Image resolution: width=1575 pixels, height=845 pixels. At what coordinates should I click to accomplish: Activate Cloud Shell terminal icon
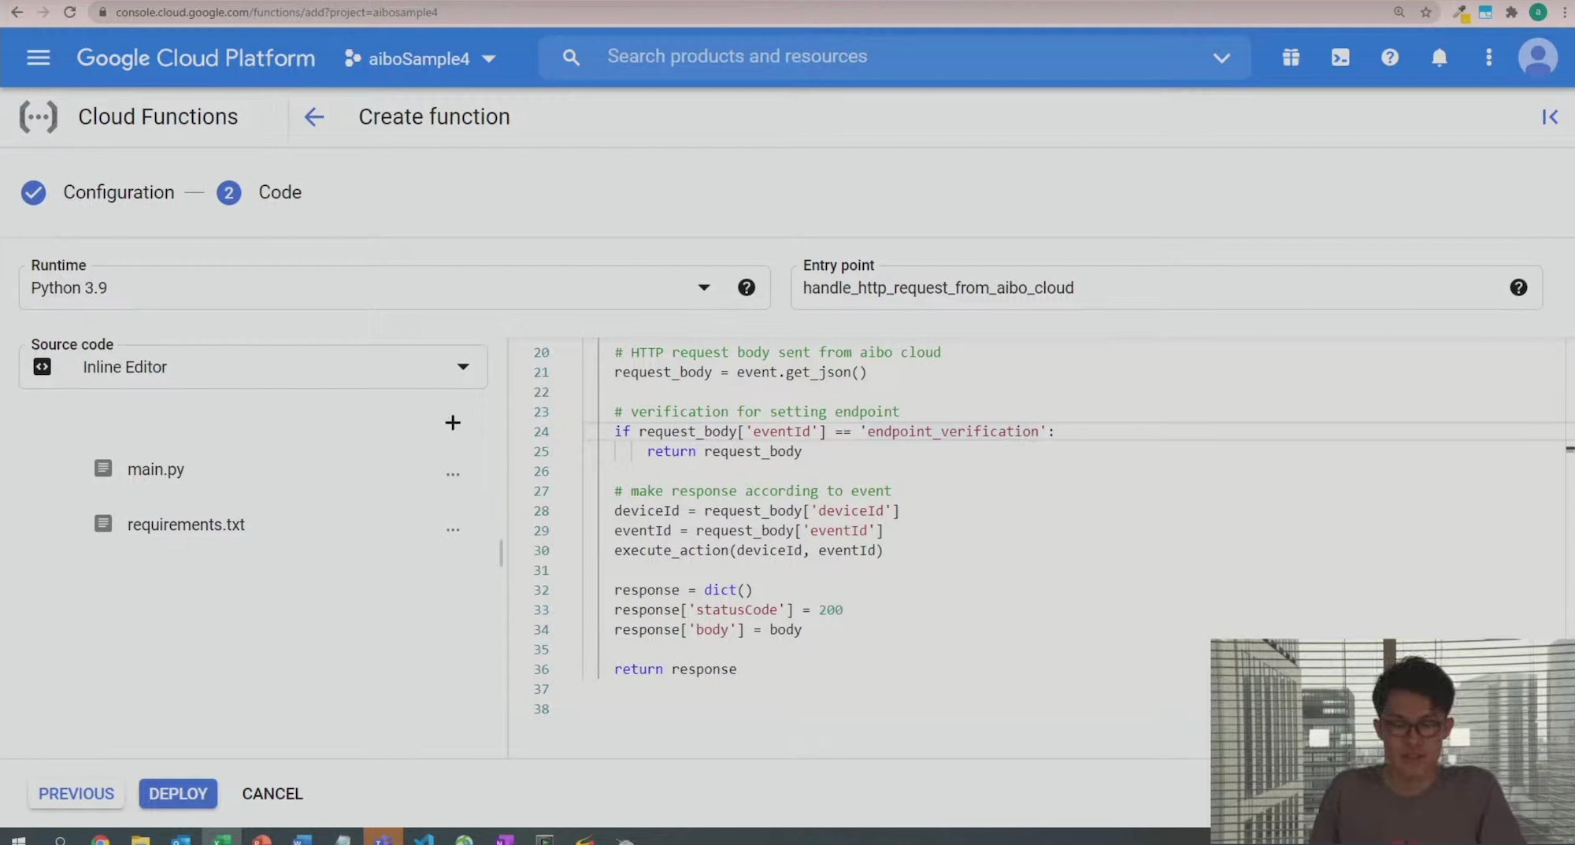1340,57
